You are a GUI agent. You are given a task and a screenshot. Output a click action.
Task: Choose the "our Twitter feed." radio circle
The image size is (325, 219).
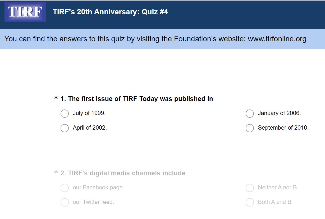click(x=65, y=202)
